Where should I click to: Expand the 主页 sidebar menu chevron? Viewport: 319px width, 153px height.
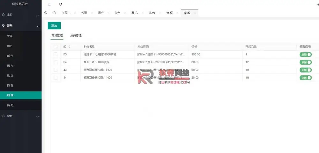[x=37, y=15]
